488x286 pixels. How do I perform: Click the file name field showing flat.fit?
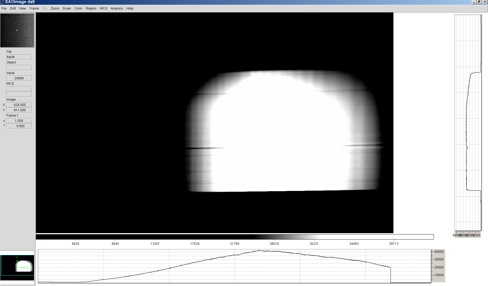pos(19,57)
